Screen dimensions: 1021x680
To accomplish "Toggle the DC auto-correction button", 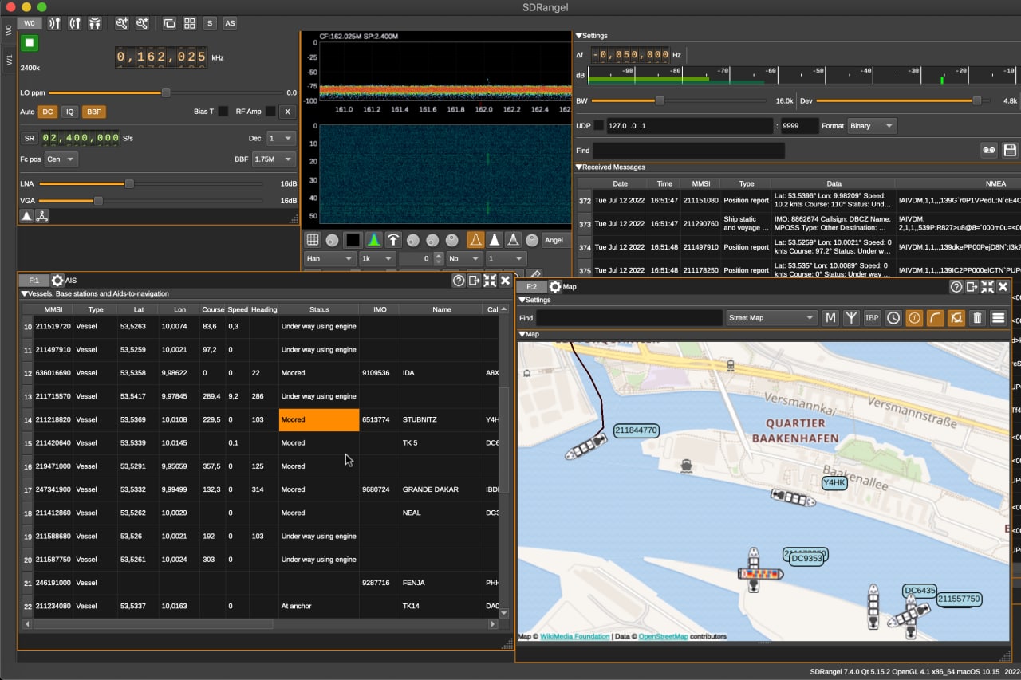I will tap(49, 112).
